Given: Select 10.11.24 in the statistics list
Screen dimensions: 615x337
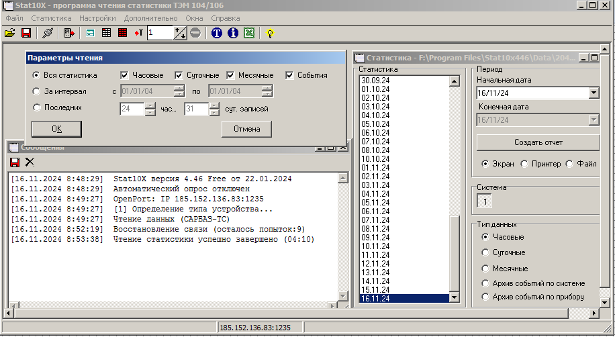Looking at the screenshot, I should pos(376,246).
